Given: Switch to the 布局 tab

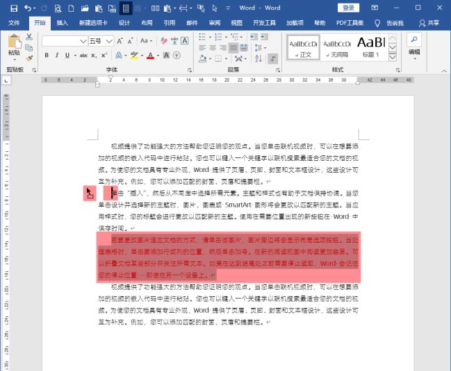Looking at the screenshot, I should [x=147, y=23].
